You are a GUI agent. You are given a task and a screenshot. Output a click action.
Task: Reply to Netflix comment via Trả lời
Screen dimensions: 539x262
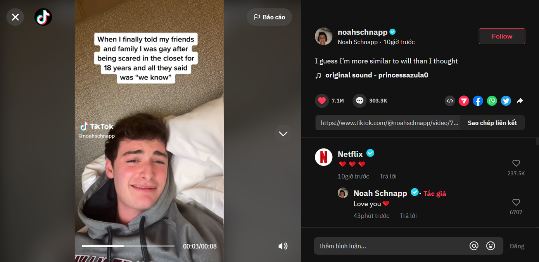[x=388, y=176]
